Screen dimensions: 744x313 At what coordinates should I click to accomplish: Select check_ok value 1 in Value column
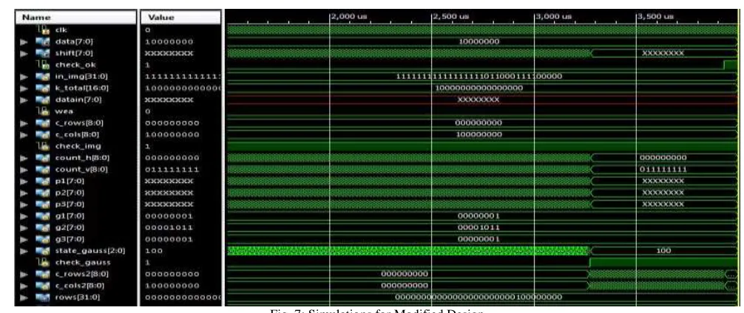tap(148, 65)
